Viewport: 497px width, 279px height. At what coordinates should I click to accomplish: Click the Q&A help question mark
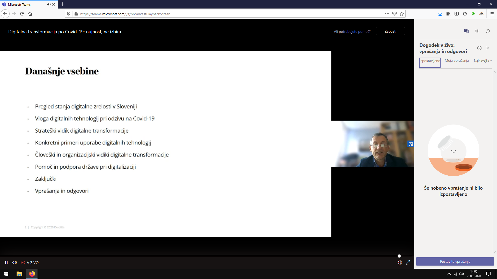479,48
